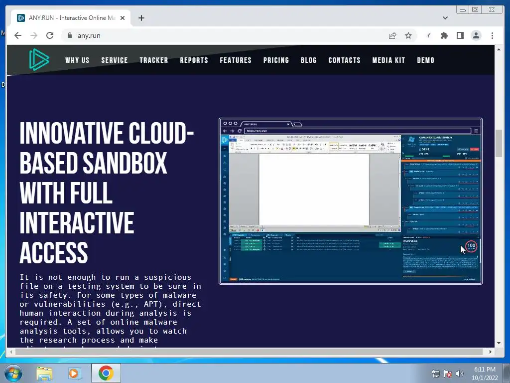
Task: Open Chrome three-dot menu
Action: [x=492, y=35]
